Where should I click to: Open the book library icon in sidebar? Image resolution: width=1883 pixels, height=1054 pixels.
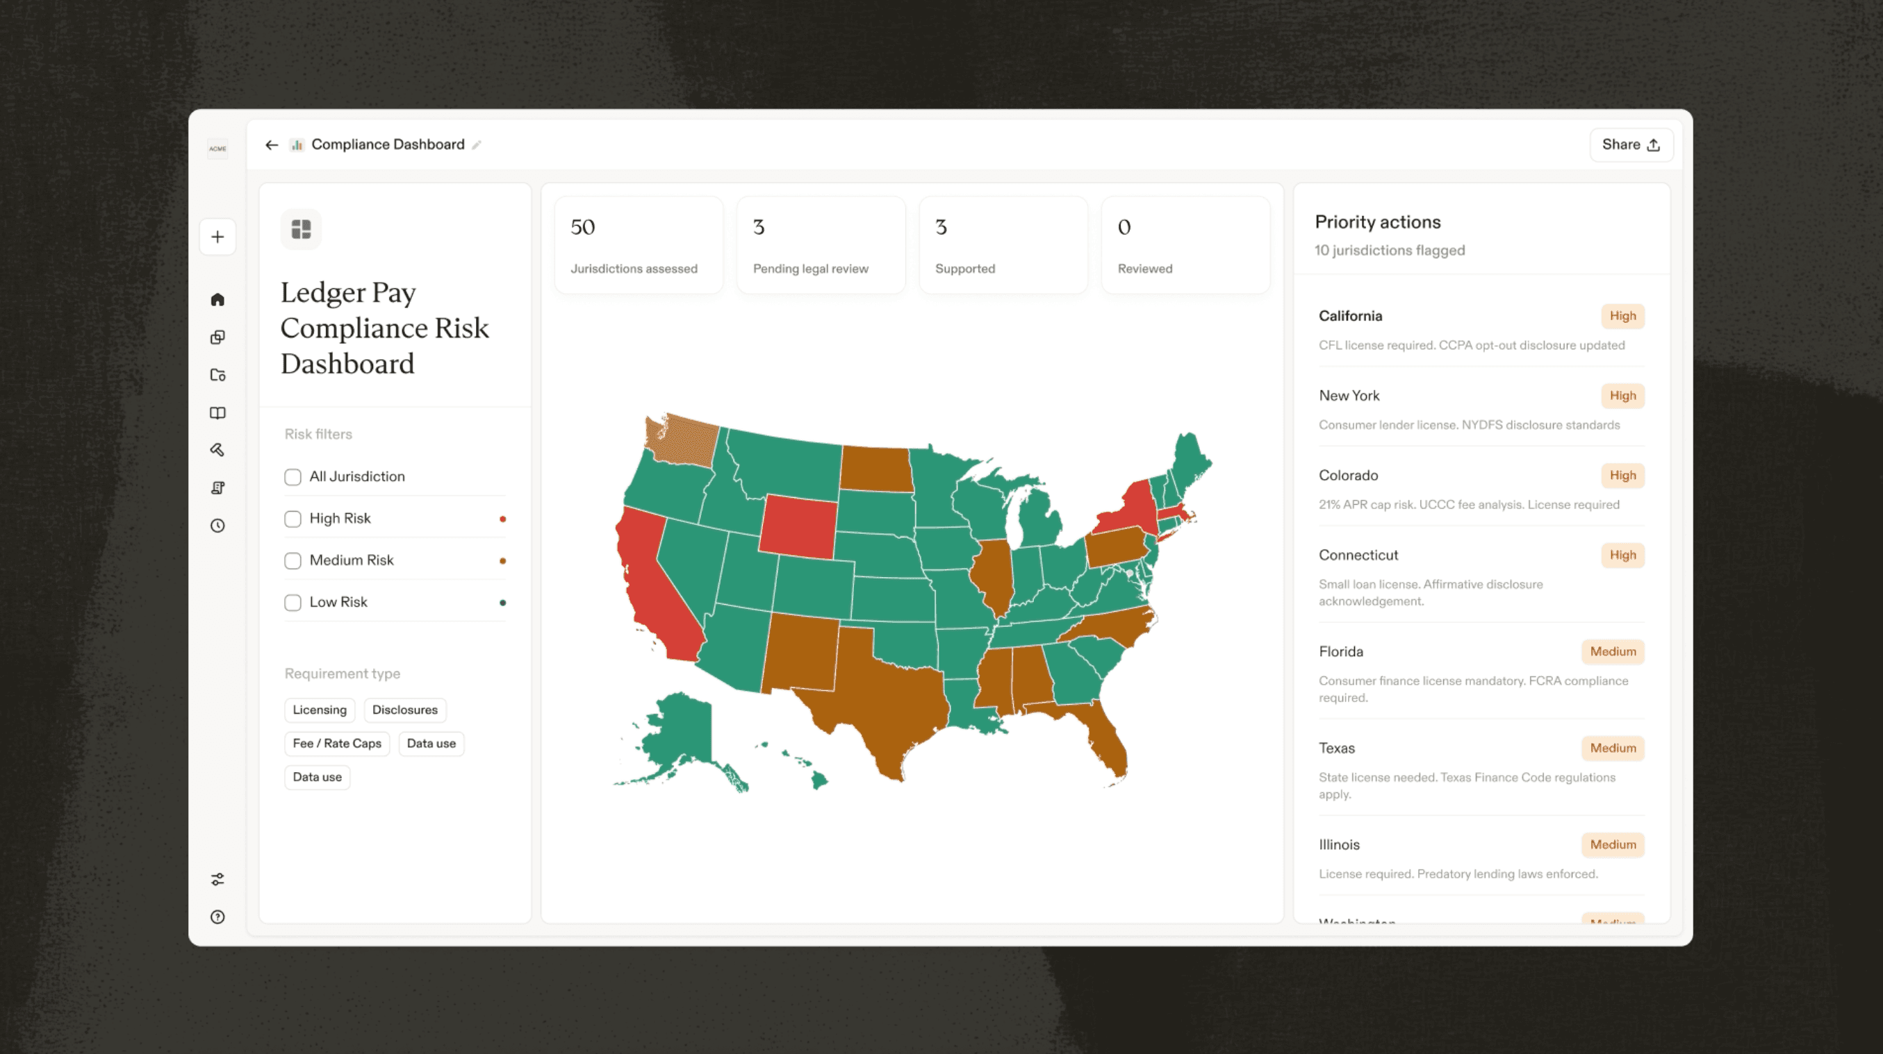pos(217,412)
